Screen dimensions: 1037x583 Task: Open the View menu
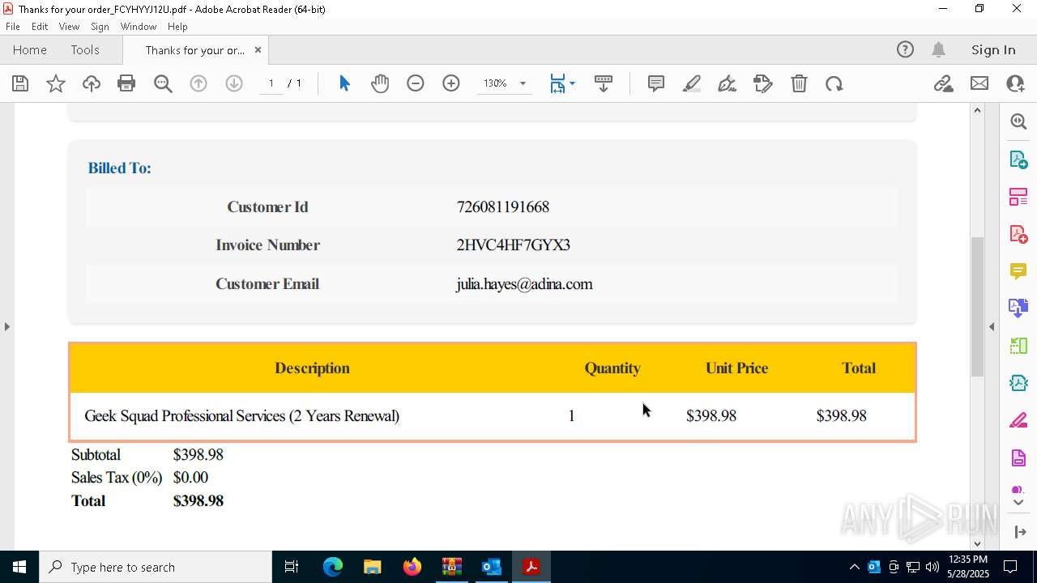click(x=69, y=26)
